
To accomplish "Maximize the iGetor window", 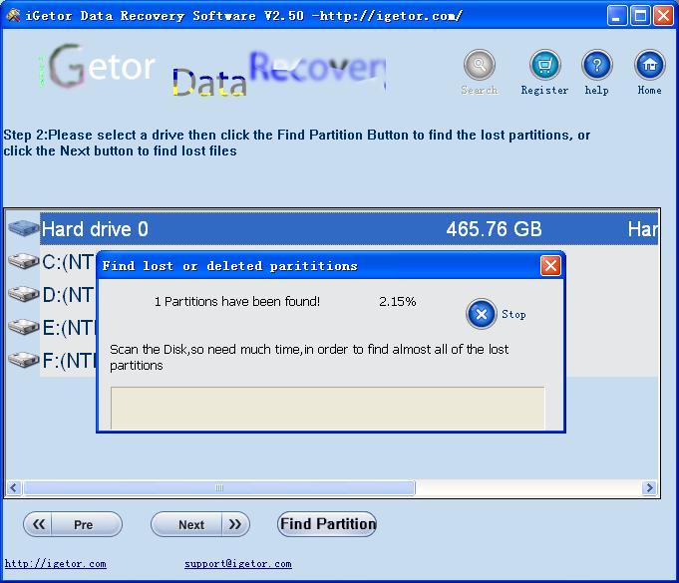I will (640, 16).
